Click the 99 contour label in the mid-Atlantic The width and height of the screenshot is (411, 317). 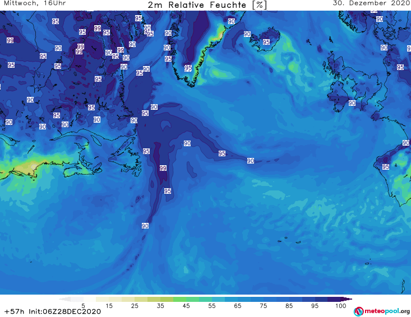point(163,168)
